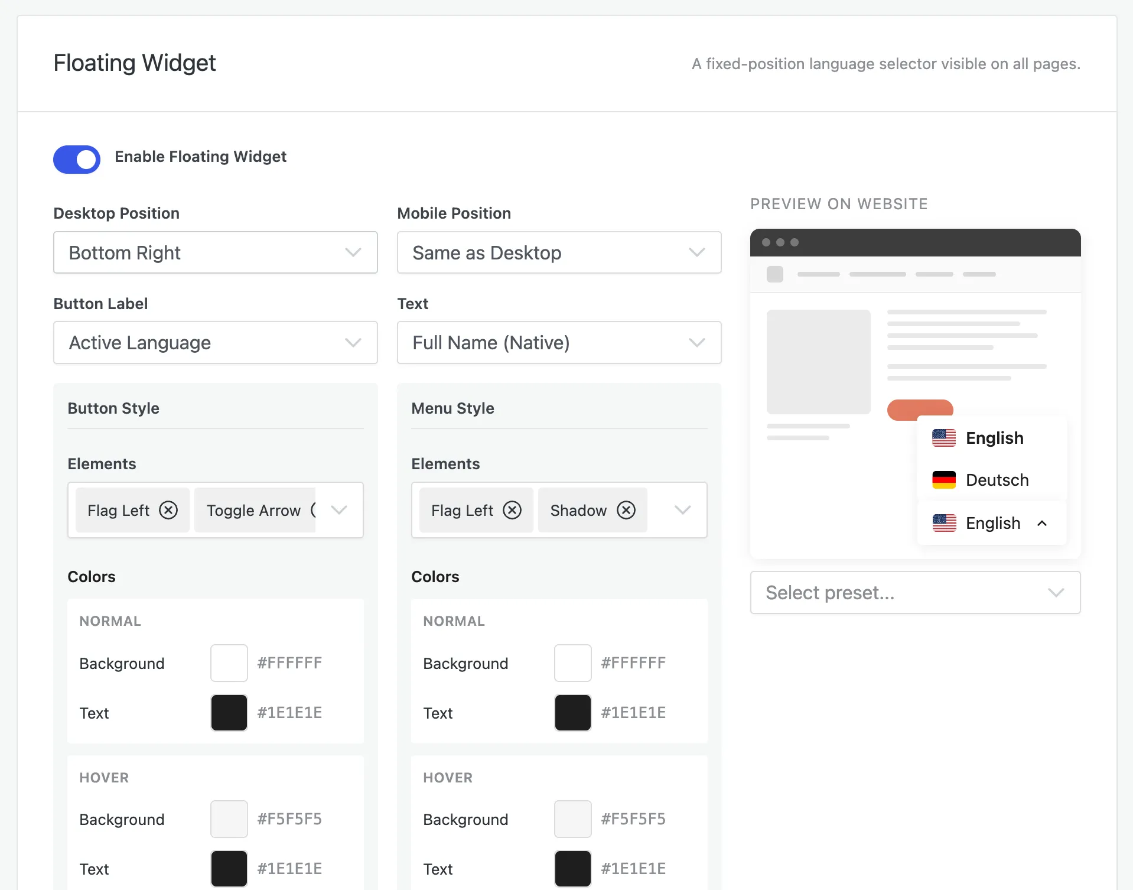Pick Button Style normal background color swatch
Viewport: 1133px width, 890px height.
[229, 663]
